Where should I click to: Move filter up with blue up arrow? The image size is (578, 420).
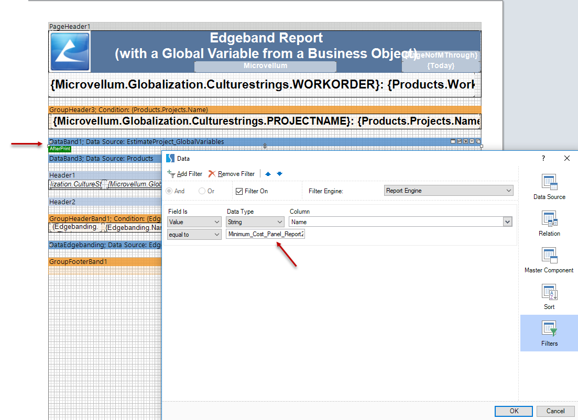(268, 174)
